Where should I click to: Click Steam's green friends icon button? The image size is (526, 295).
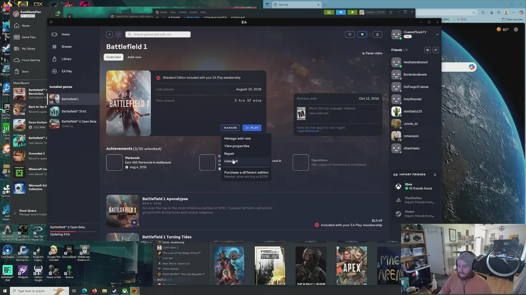pyautogui.click(x=329, y=12)
